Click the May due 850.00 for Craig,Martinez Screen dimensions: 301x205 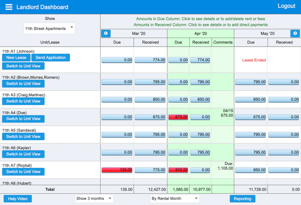tap(250, 99)
